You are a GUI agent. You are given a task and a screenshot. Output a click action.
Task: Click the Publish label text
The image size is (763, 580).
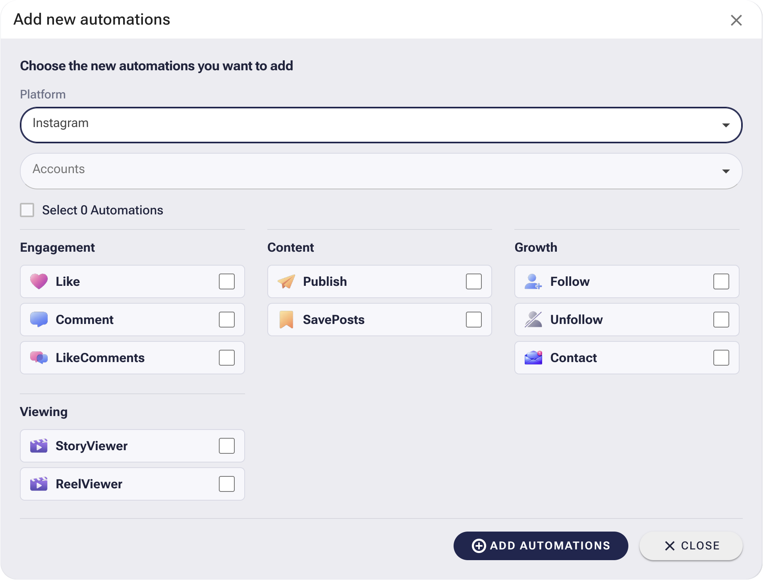325,281
